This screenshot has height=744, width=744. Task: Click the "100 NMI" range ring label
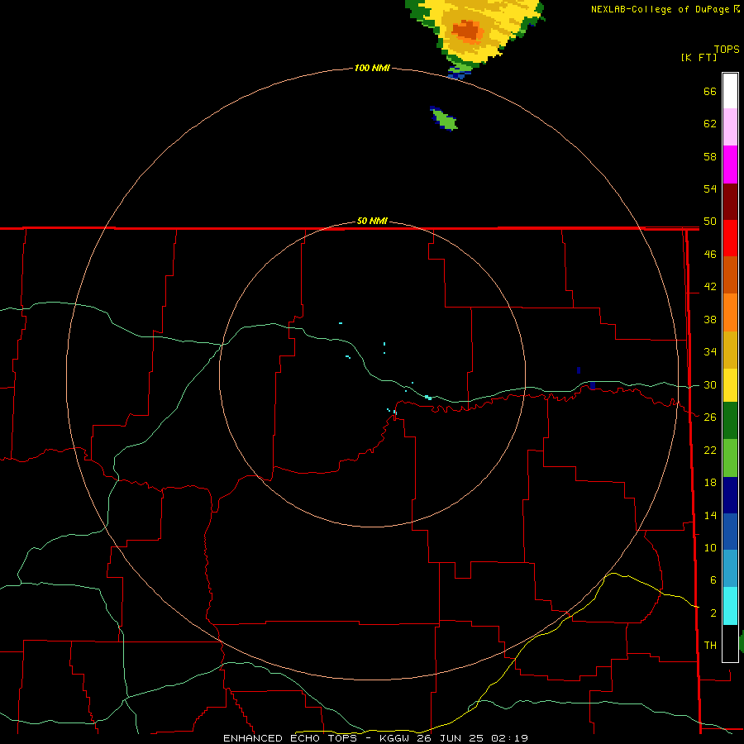coord(372,68)
